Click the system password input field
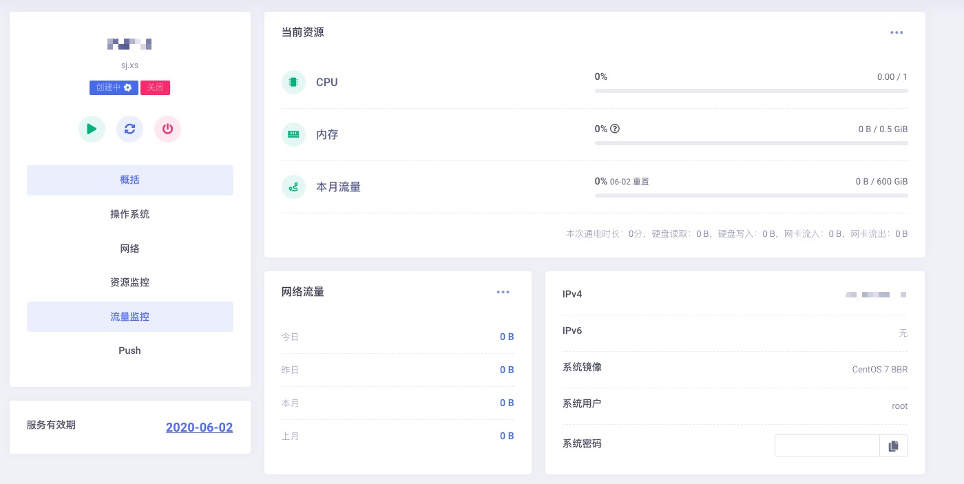Image resolution: width=964 pixels, height=484 pixels. 827,445
